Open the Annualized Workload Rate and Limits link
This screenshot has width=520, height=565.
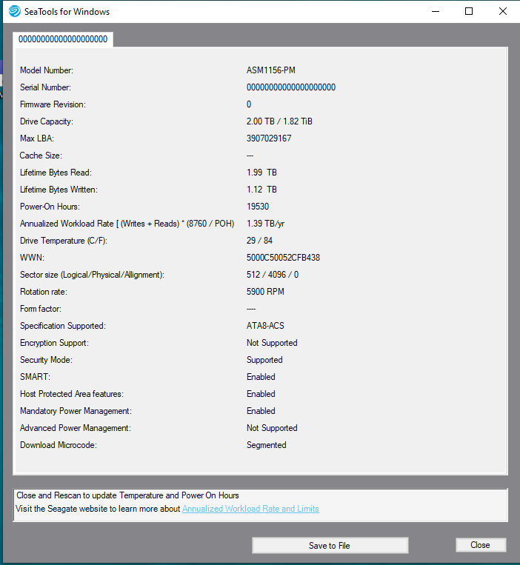point(250,509)
